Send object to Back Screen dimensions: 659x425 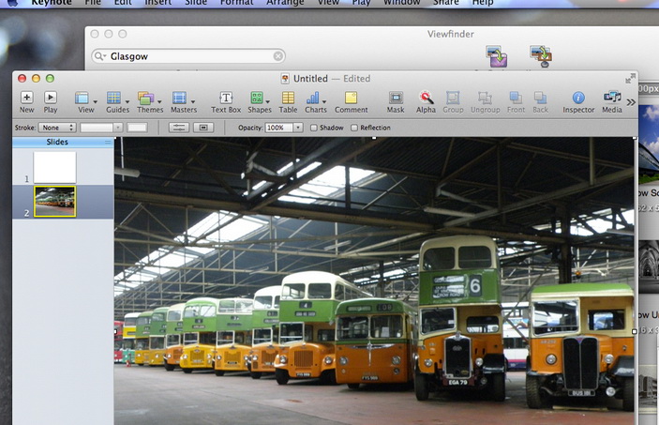[541, 102]
